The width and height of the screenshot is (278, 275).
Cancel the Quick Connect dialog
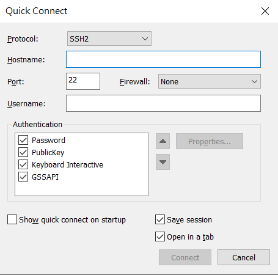point(244,257)
